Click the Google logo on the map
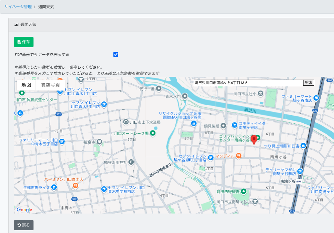 click(x=24, y=210)
